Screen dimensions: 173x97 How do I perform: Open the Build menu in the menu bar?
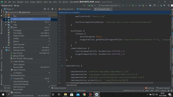pyautogui.click(x=46, y=2)
